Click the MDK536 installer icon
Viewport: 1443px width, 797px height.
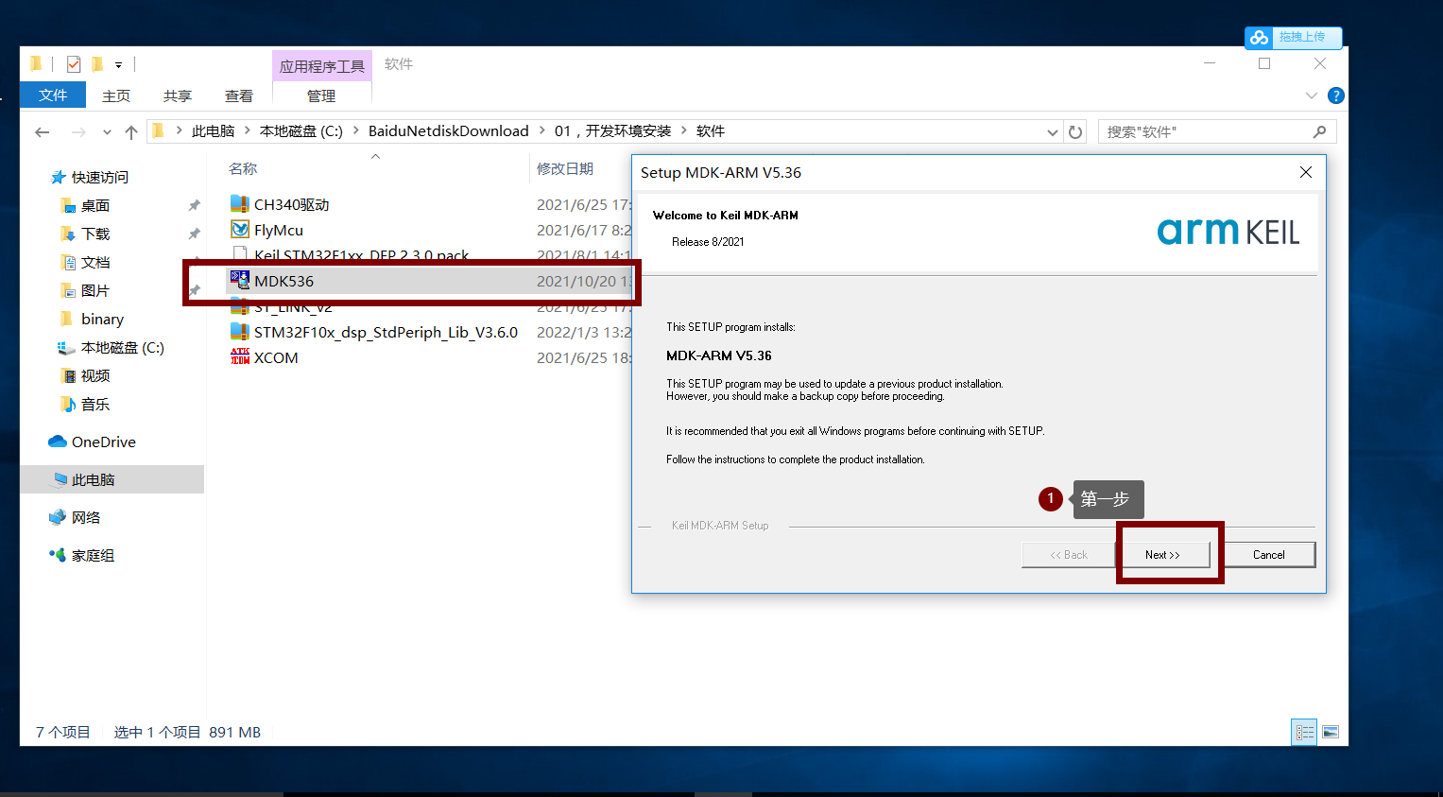[240, 280]
